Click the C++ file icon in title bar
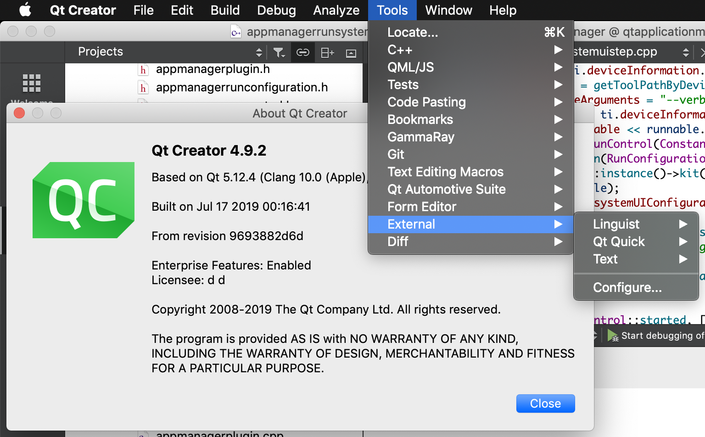The height and width of the screenshot is (437, 705). (x=236, y=32)
